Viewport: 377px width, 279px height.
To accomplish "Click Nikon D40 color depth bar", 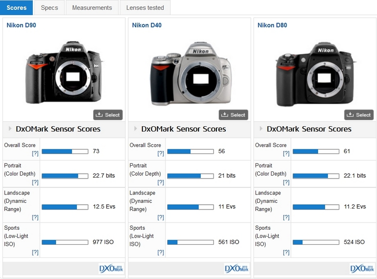I will click(190, 176).
